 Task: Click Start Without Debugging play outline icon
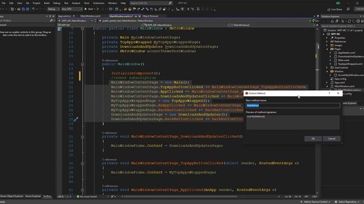[98, 9]
